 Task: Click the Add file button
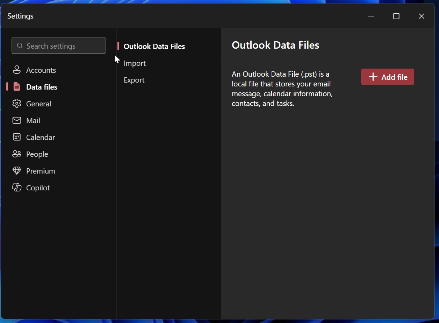coord(387,77)
